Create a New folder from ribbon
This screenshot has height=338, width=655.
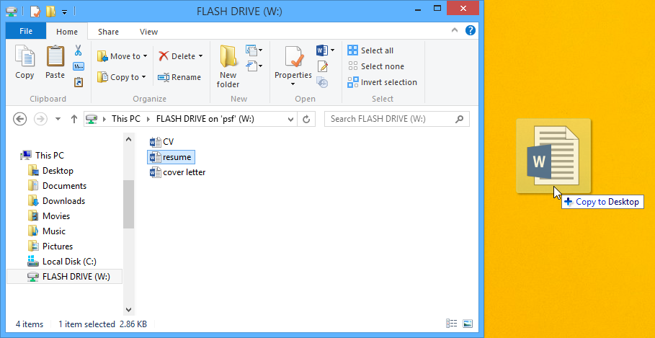tap(228, 65)
